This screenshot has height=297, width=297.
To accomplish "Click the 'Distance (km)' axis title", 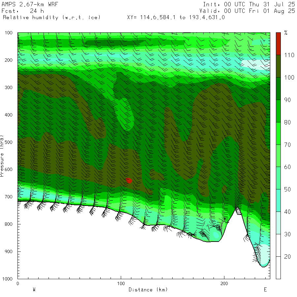I will [x=148, y=290].
